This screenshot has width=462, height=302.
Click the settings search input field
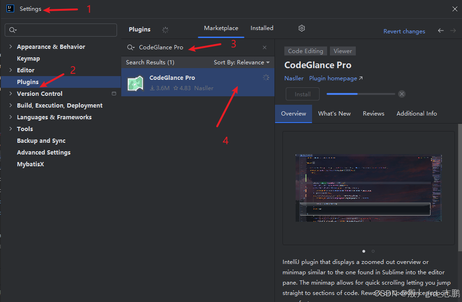(x=61, y=30)
